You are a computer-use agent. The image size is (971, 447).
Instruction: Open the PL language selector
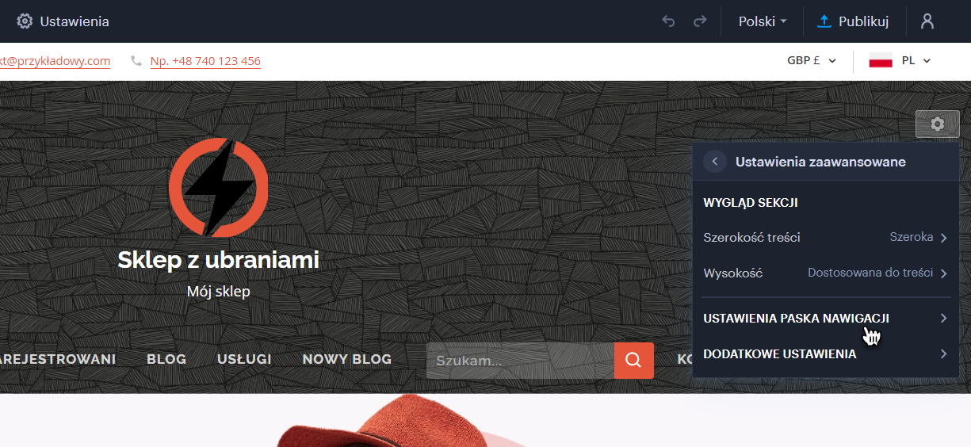(916, 60)
